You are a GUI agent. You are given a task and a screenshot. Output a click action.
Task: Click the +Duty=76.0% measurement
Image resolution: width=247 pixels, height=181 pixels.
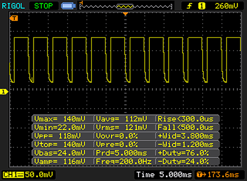[183, 153]
